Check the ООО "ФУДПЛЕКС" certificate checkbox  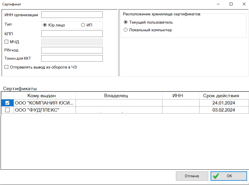point(7,110)
